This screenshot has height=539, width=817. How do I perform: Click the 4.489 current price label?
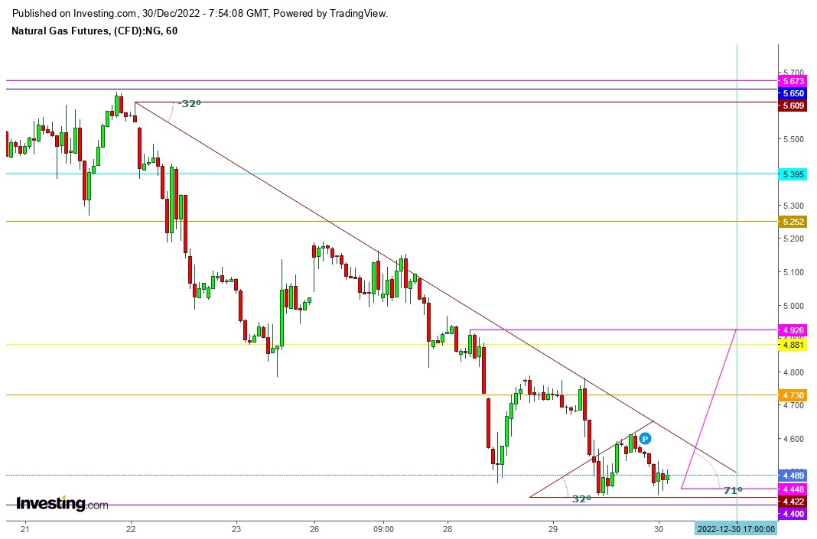click(793, 476)
